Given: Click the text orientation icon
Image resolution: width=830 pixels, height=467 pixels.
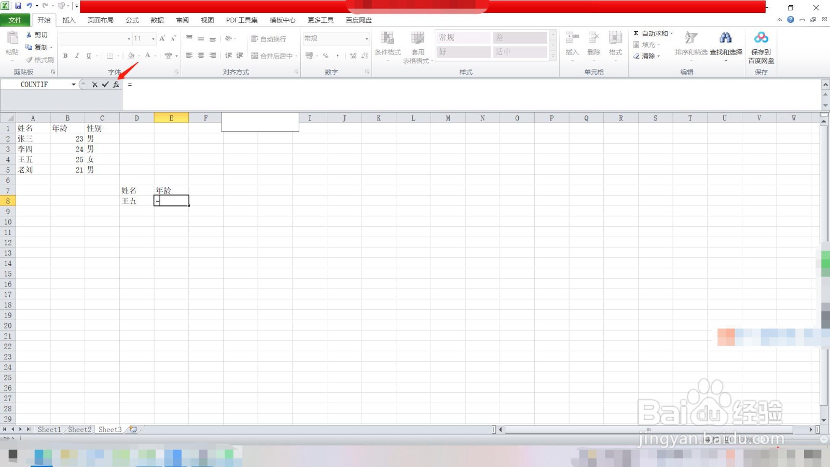Looking at the screenshot, I should click(228, 38).
